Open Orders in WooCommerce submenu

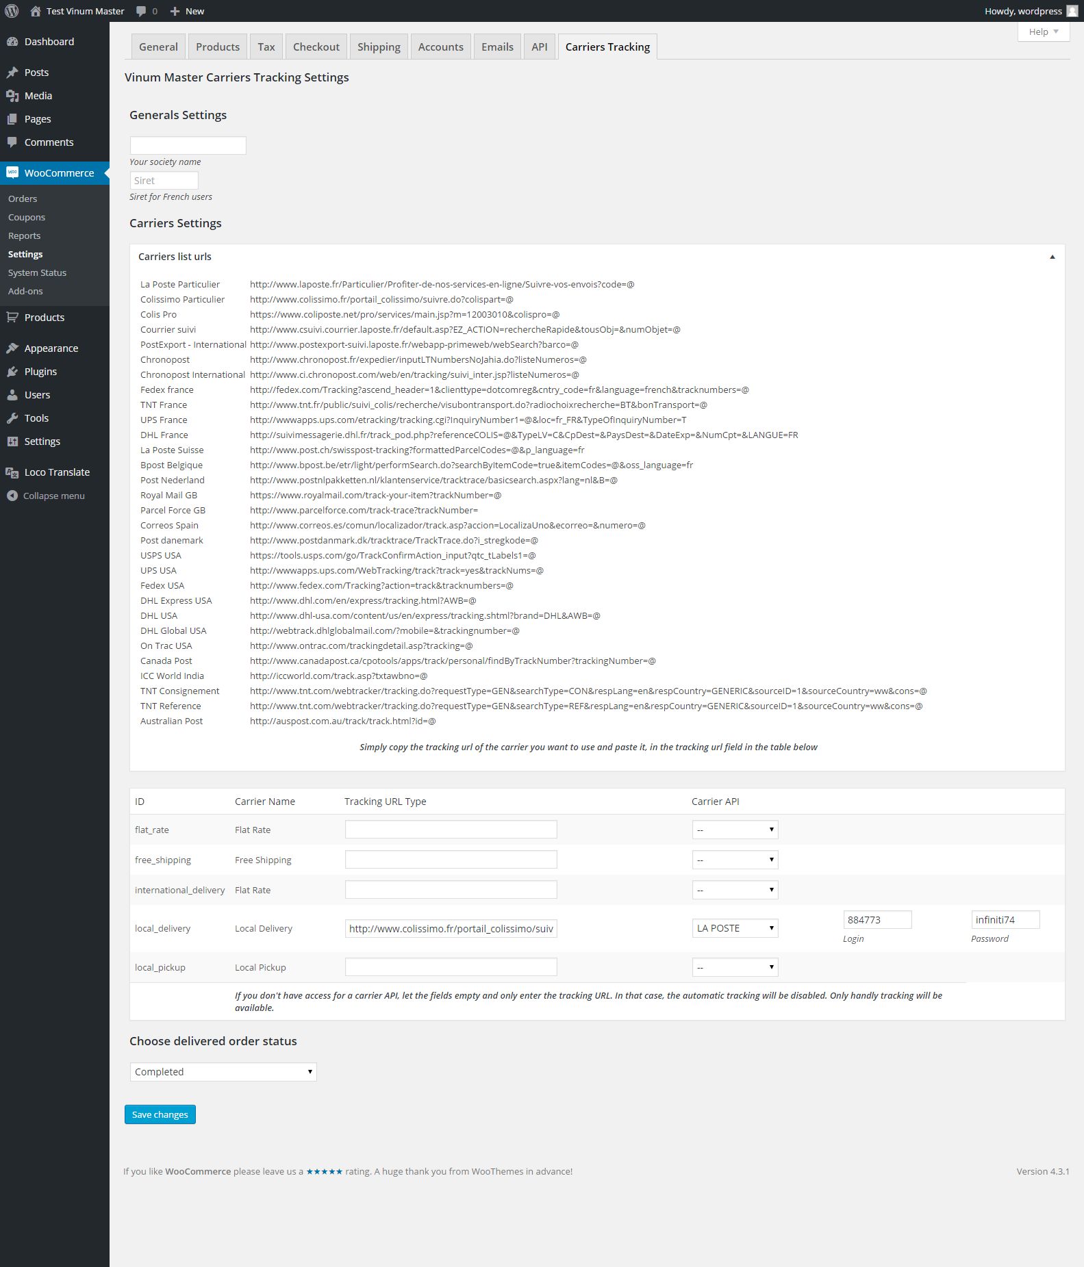[x=23, y=199]
